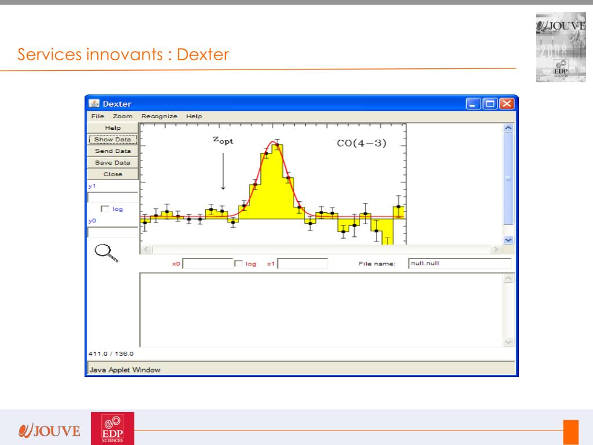Click the plot's vertical scrollbar down arrow
The image size is (593, 445).
(508, 240)
